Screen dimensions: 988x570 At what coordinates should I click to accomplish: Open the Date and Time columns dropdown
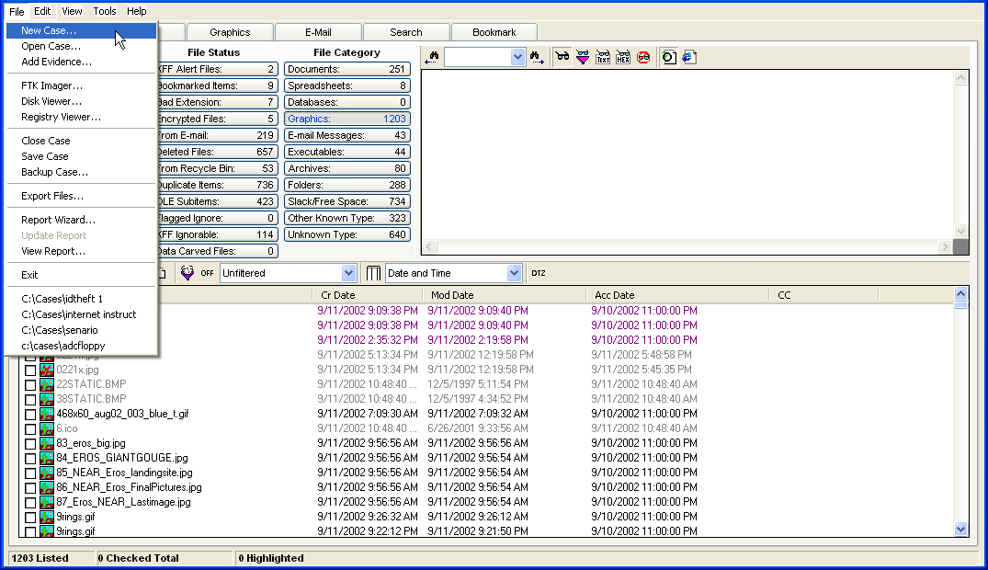click(514, 273)
